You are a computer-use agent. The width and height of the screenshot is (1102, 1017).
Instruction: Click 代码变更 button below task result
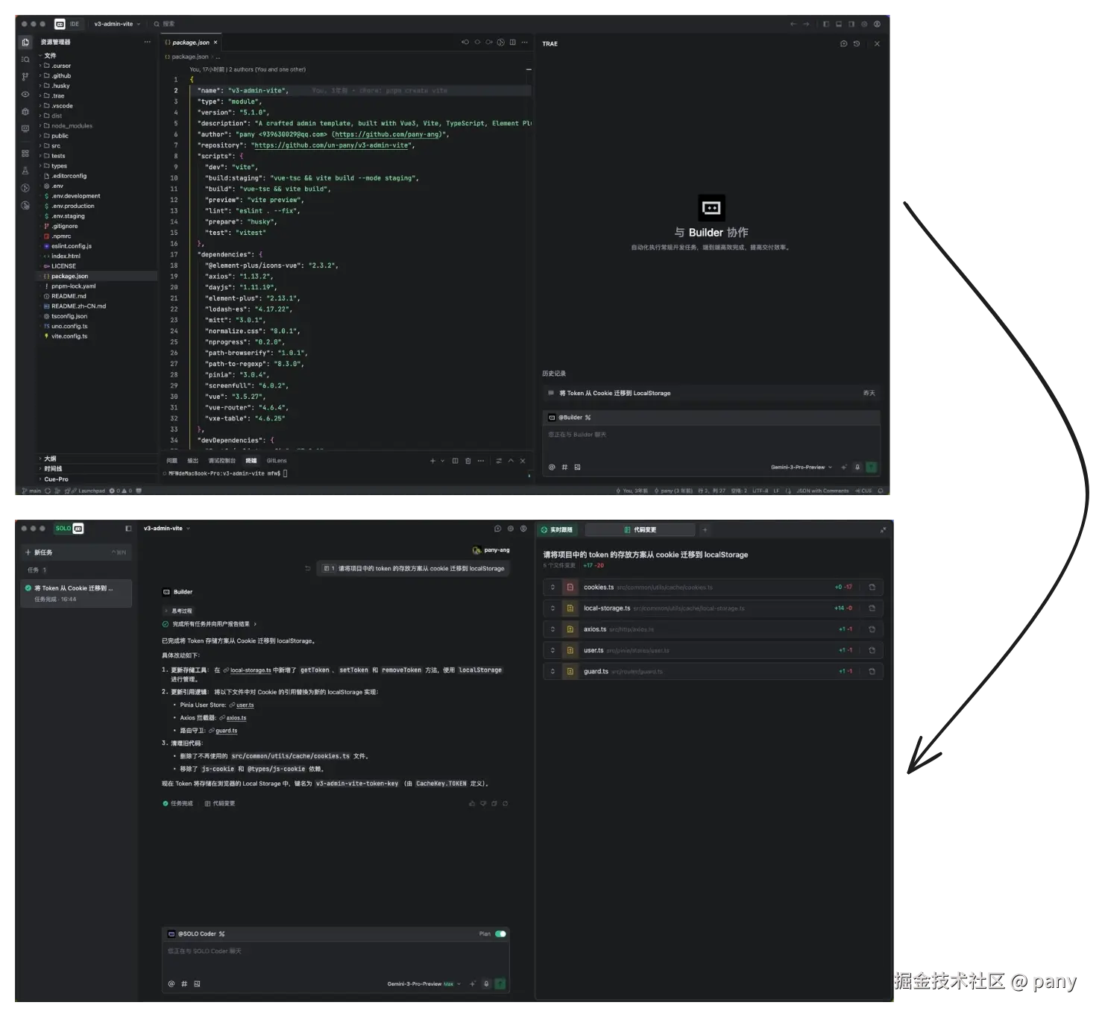point(220,804)
